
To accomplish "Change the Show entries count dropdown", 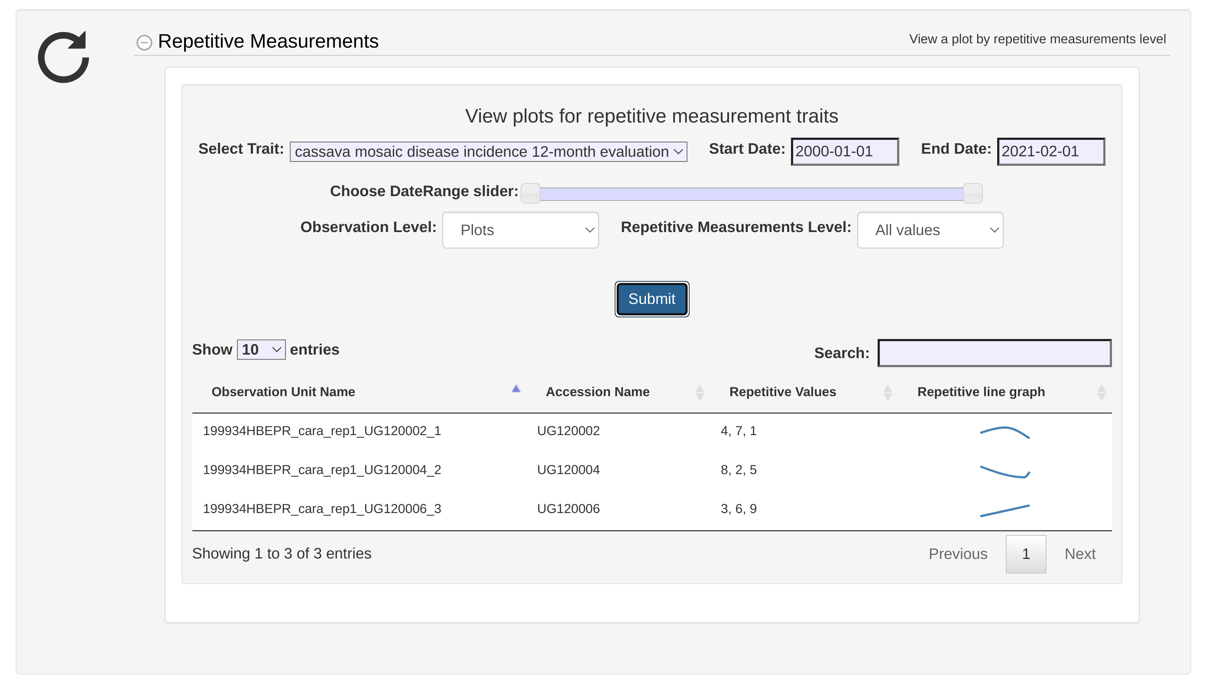I will pos(261,349).
